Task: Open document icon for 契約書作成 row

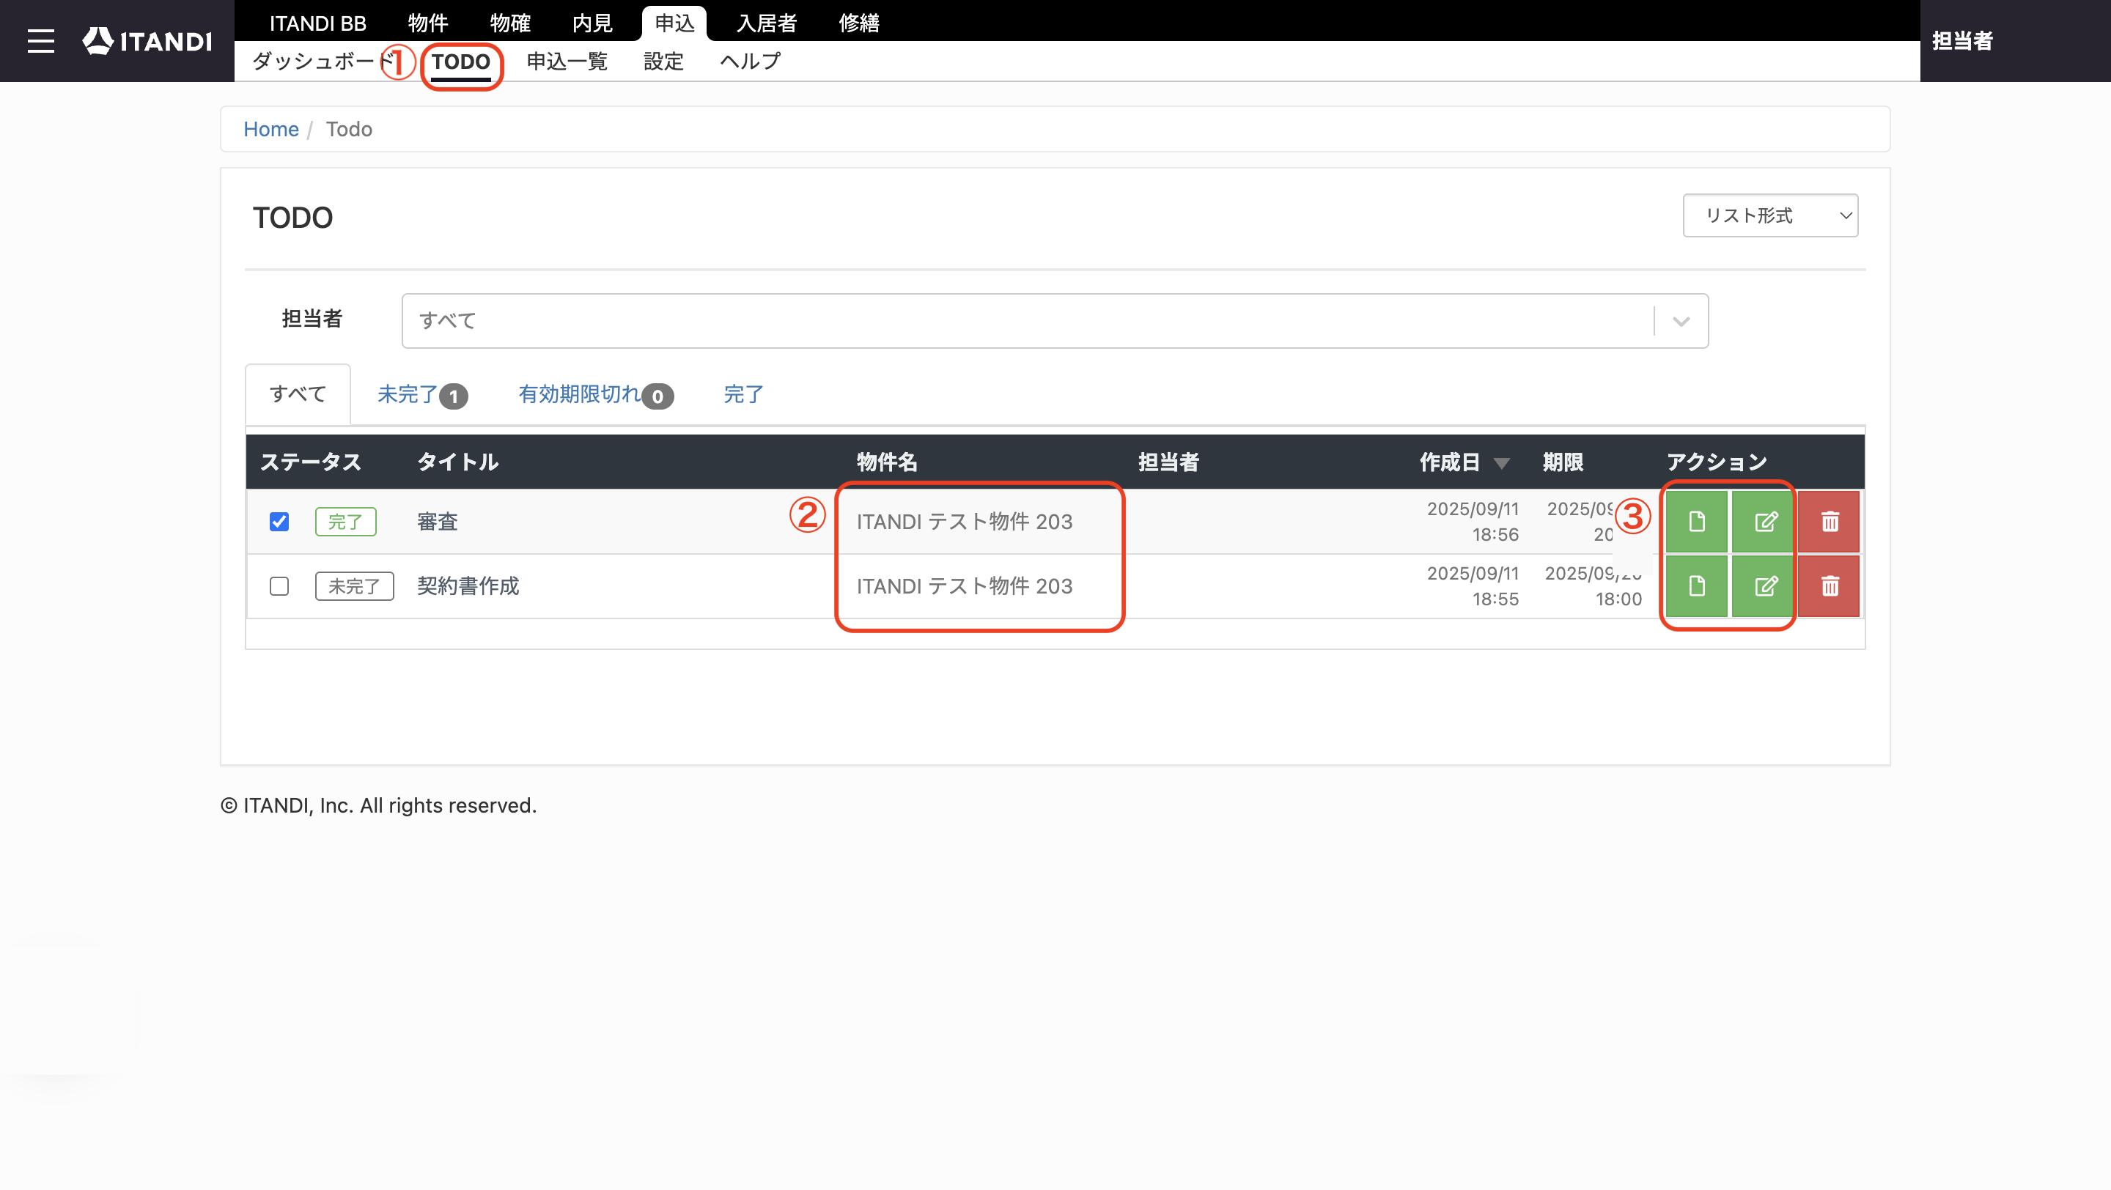Action: point(1696,586)
